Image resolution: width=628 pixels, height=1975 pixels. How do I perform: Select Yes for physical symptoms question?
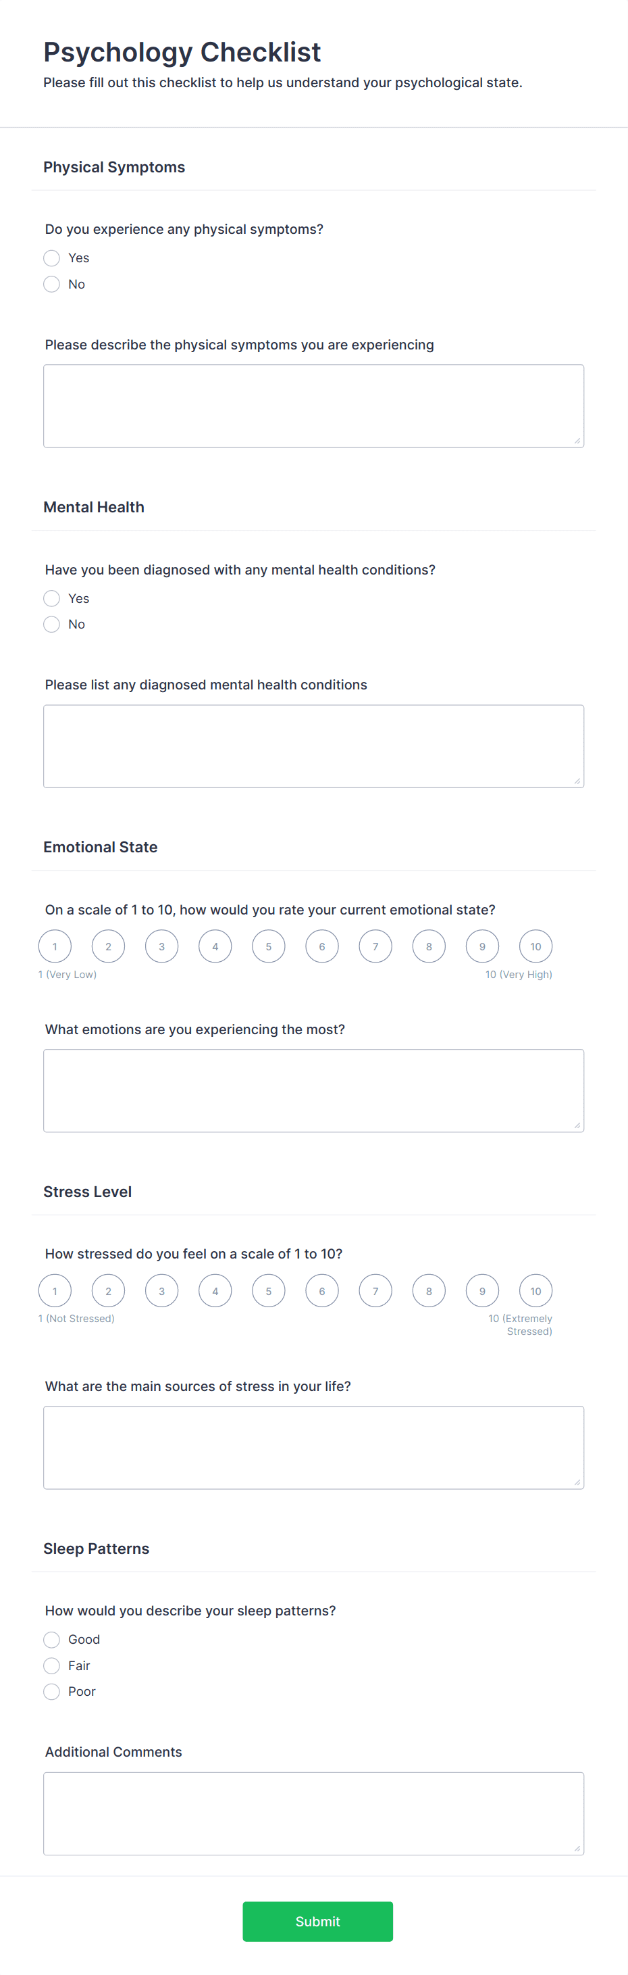[x=51, y=258]
